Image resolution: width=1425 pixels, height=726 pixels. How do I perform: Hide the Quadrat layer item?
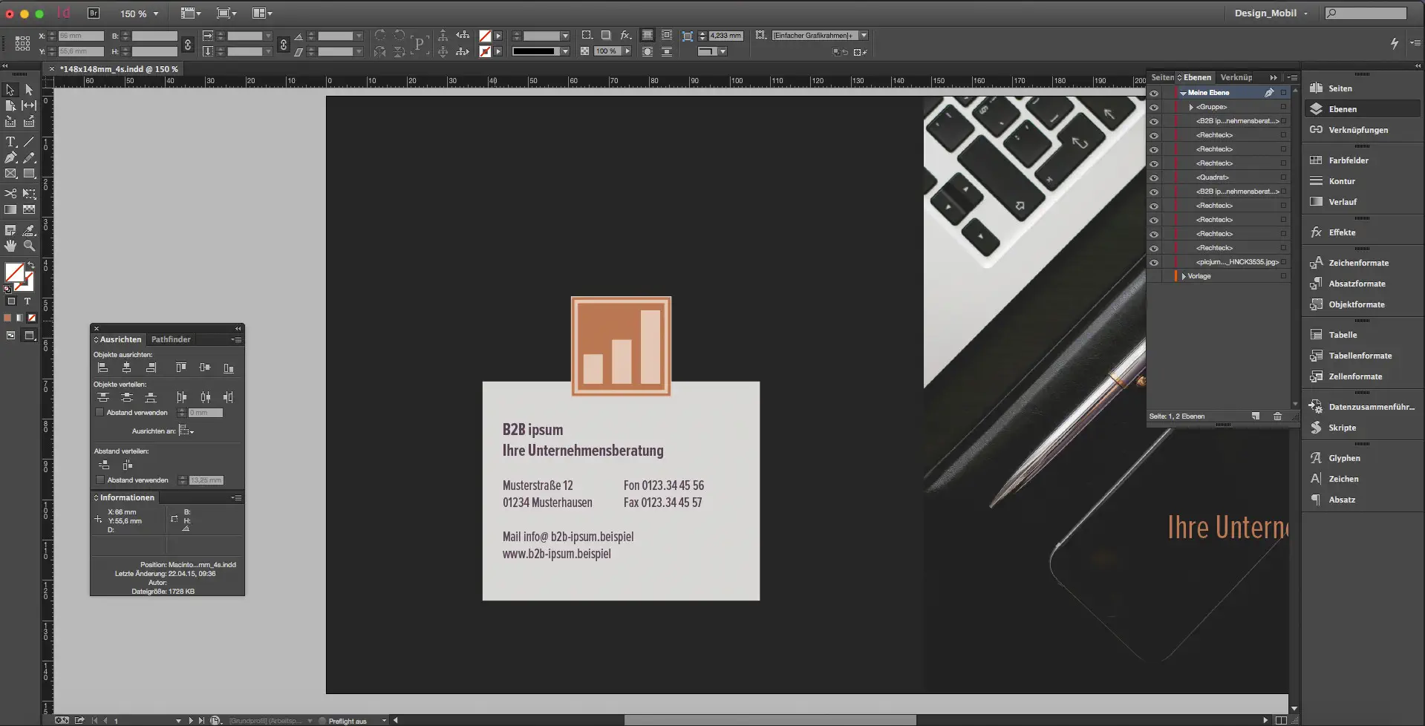point(1154,178)
